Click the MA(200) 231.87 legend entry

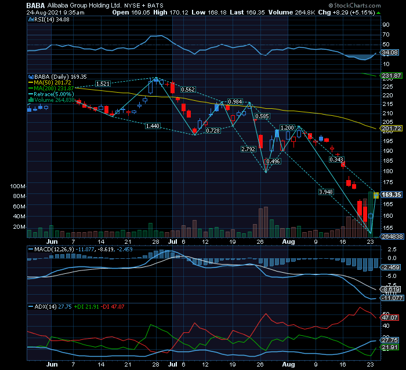click(51, 89)
